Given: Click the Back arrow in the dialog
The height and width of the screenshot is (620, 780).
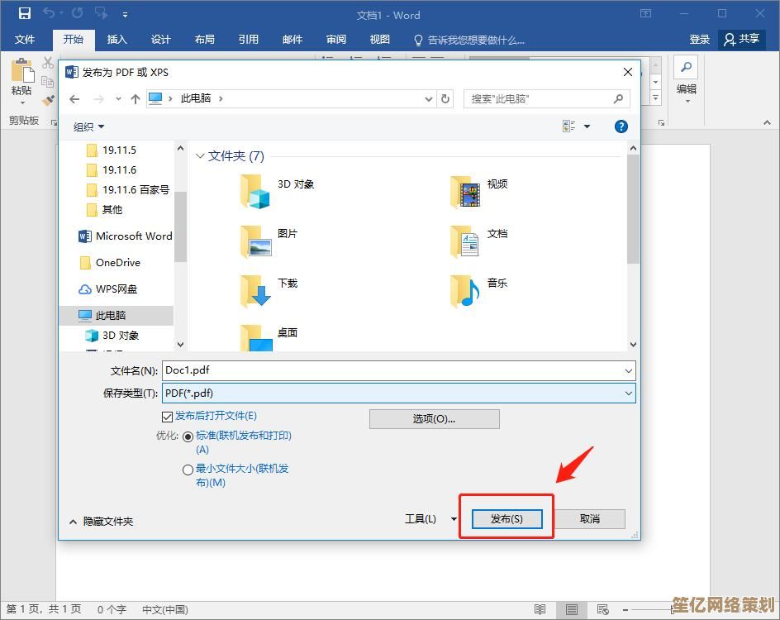Looking at the screenshot, I should (x=74, y=99).
